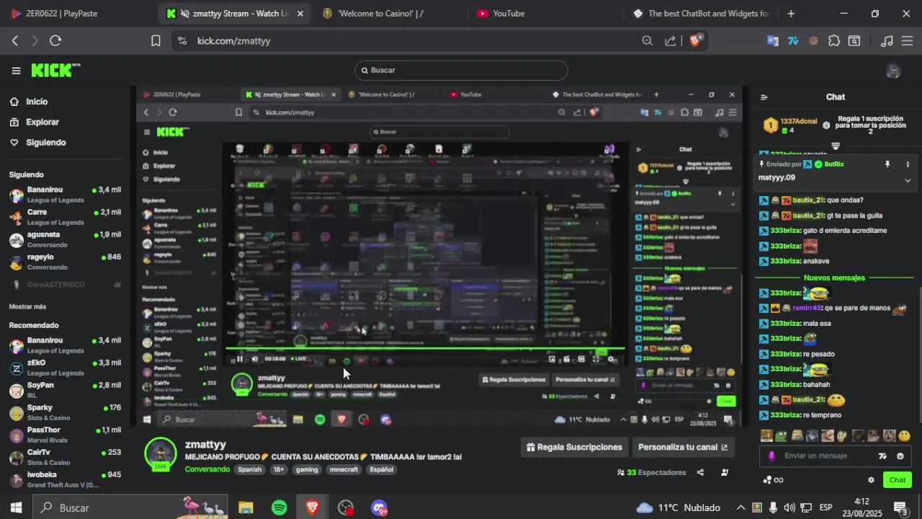Image resolution: width=922 pixels, height=519 pixels.
Task: Open zEkO recommended channel
Action: click(65, 368)
